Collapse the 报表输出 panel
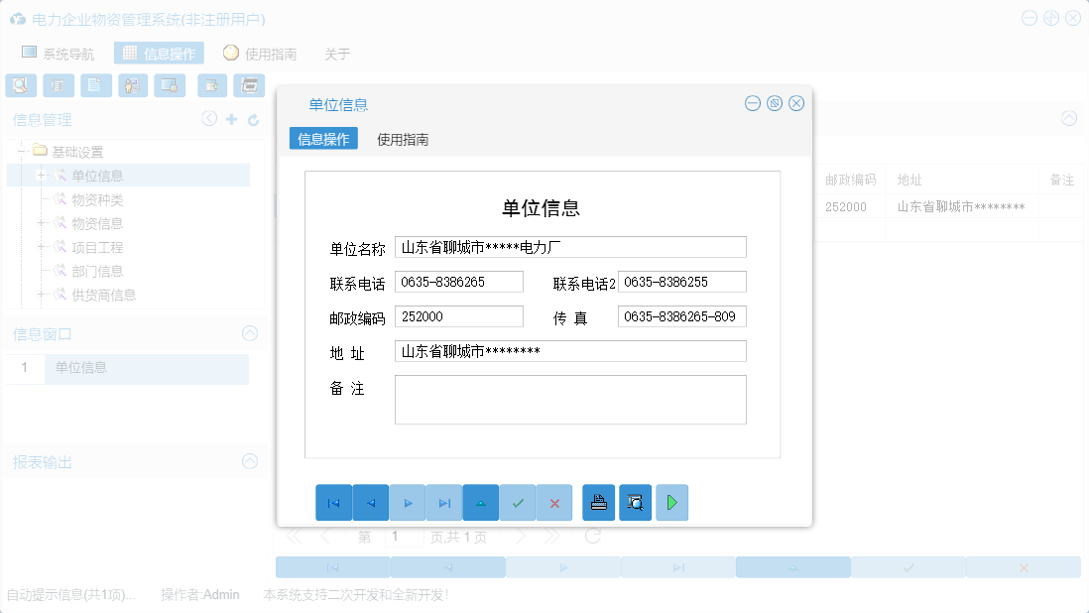This screenshot has width=1089, height=613. coord(249,460)
